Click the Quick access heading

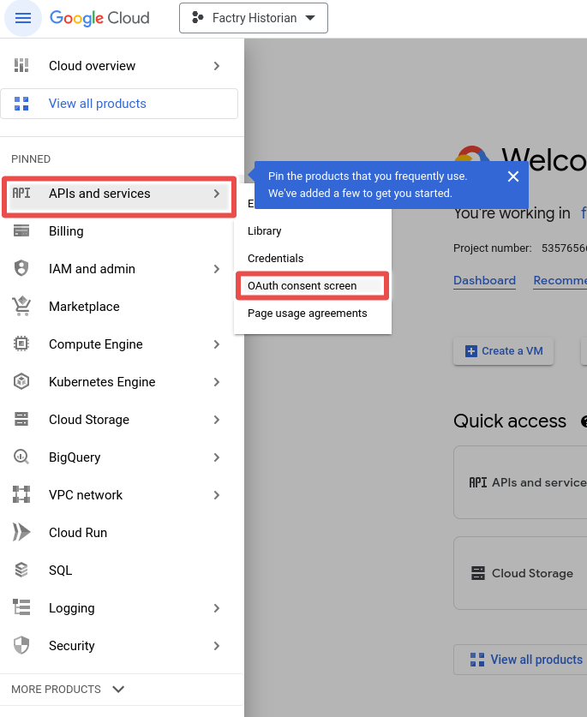[x=510, y=421]
